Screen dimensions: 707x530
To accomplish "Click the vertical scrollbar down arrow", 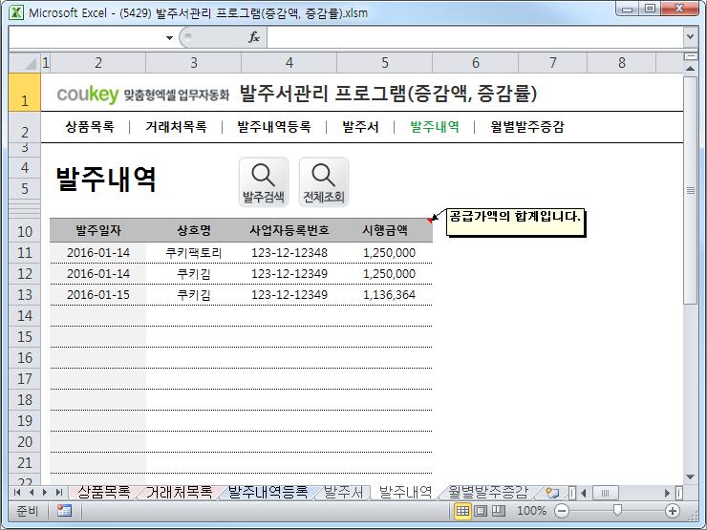I will tap(690, 477).
